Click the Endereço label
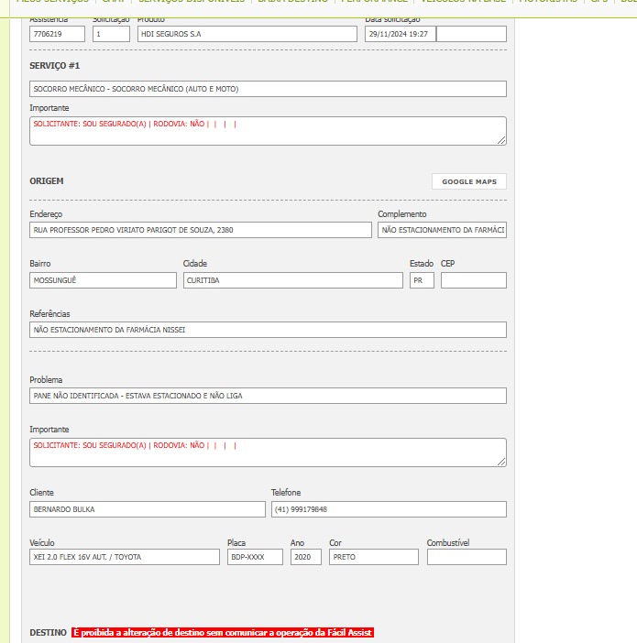Image resolution: width=637 pixels, height=643 pixels. pyautogui.click(x=46, y=214)
